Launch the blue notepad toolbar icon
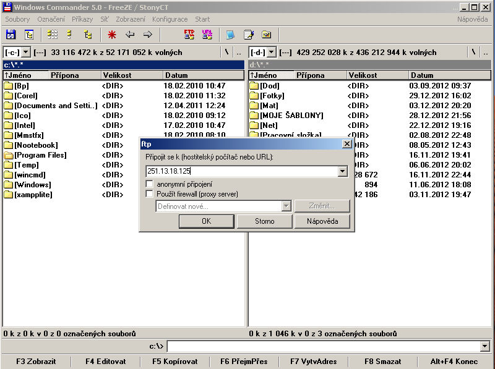The height and width of the screenshot is (369, 495). [x=230, y=35]
